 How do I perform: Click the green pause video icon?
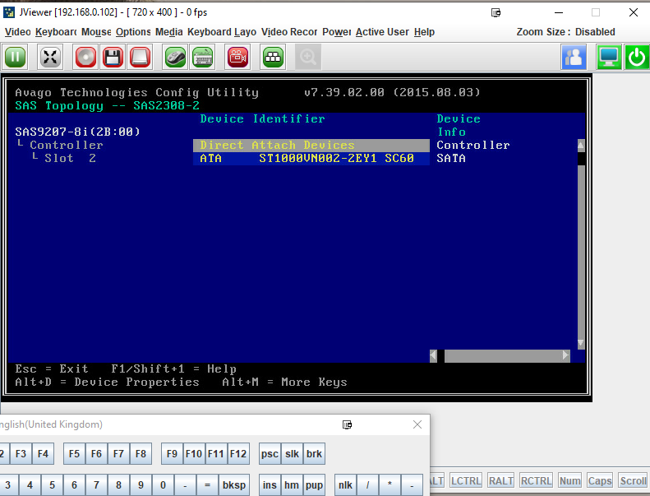pyautogui.click(x=16, y=57)
